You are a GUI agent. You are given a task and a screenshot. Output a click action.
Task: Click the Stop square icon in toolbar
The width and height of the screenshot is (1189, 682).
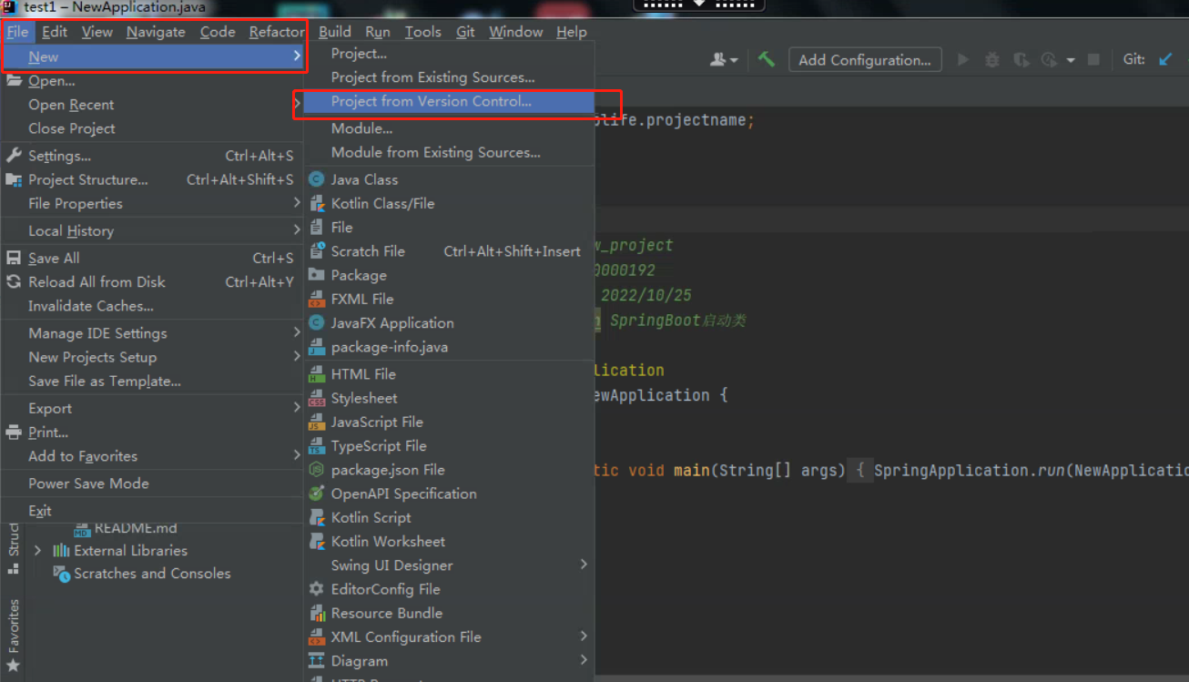[1094, 60]
